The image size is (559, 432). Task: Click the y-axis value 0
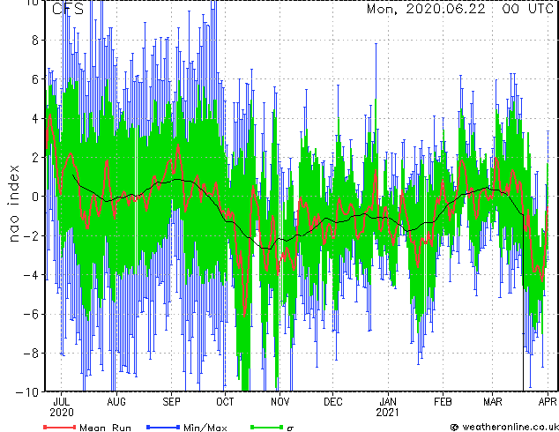(x=35, y=197)
